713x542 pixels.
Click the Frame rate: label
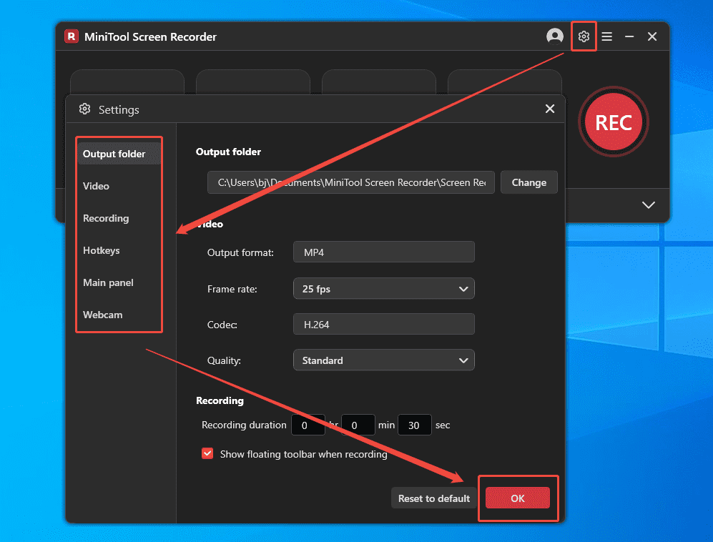click(232, 289)
